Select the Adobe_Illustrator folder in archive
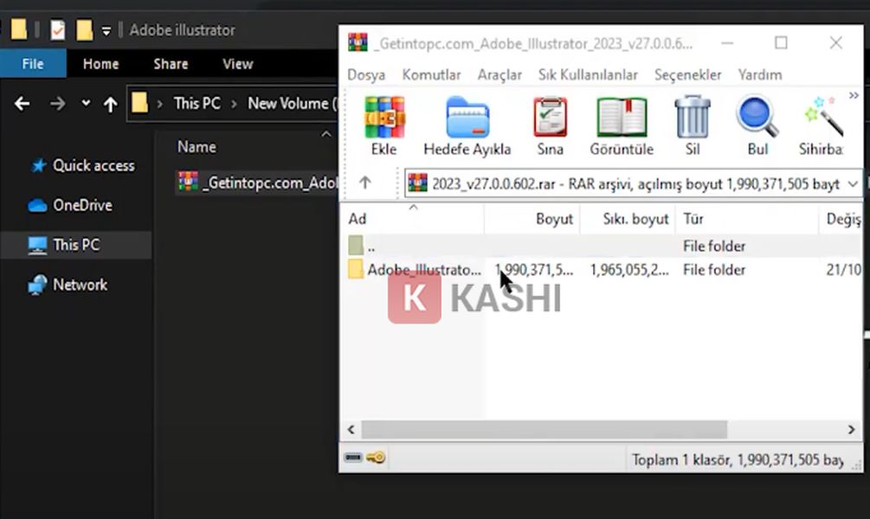This screenshot has height=519, width=870. click(421, 270)
